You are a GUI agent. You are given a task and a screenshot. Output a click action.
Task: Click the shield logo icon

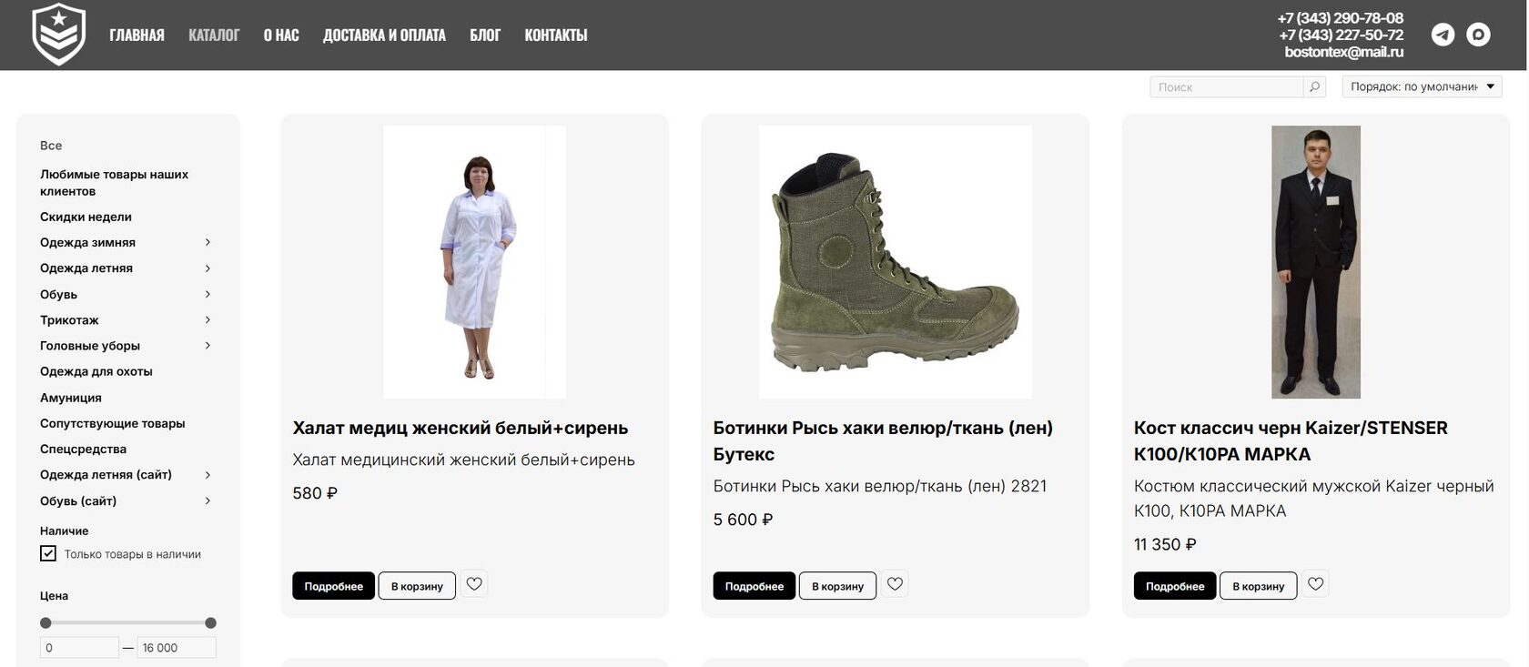(x=59, y=35)
